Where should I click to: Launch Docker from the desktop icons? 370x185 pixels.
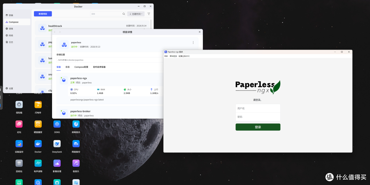(x=38, y=144)
